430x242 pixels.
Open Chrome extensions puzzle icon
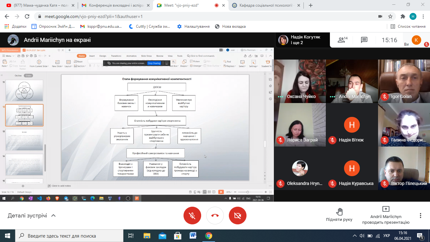(x=403, y=16)
